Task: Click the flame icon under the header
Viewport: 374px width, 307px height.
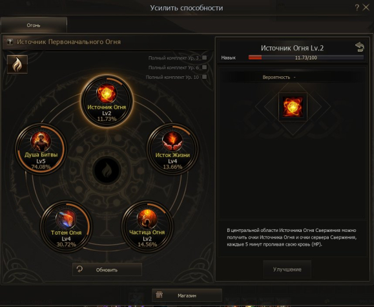Action: click(17, 64)
